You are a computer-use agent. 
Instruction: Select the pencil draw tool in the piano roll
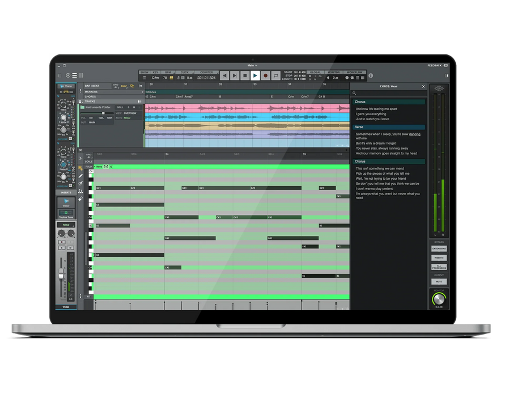point(80,176)
